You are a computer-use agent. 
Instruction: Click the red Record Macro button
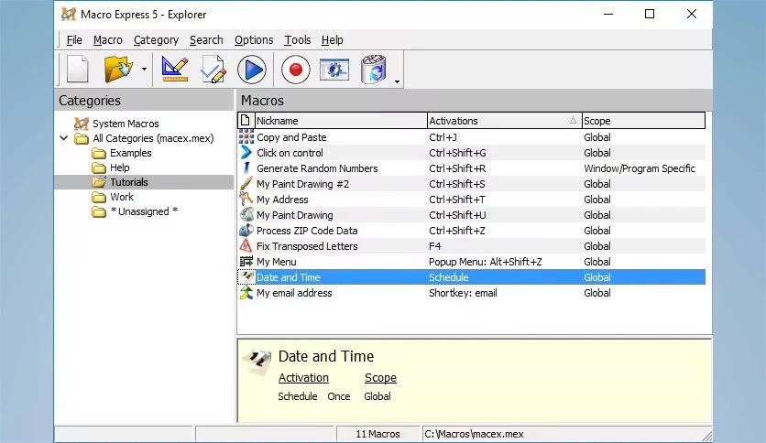click(296, 70)
